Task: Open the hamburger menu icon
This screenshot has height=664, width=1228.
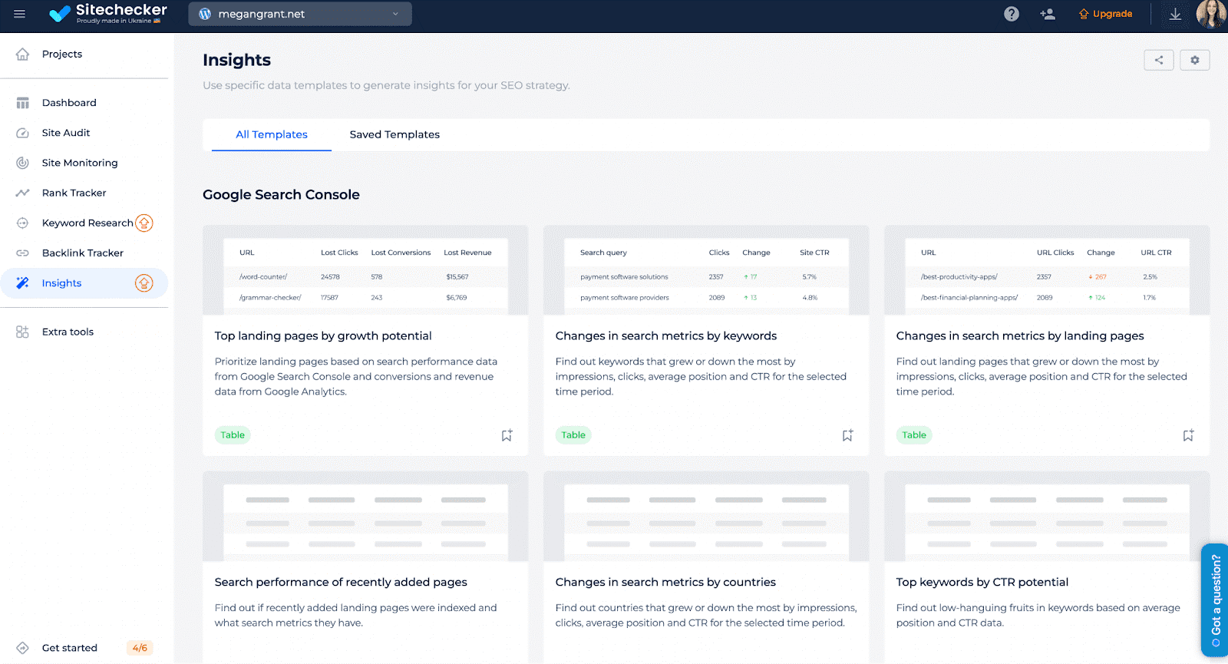Action: [19, 14]
